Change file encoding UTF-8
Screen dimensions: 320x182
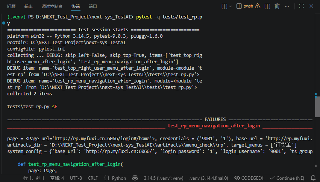(76, 178)
